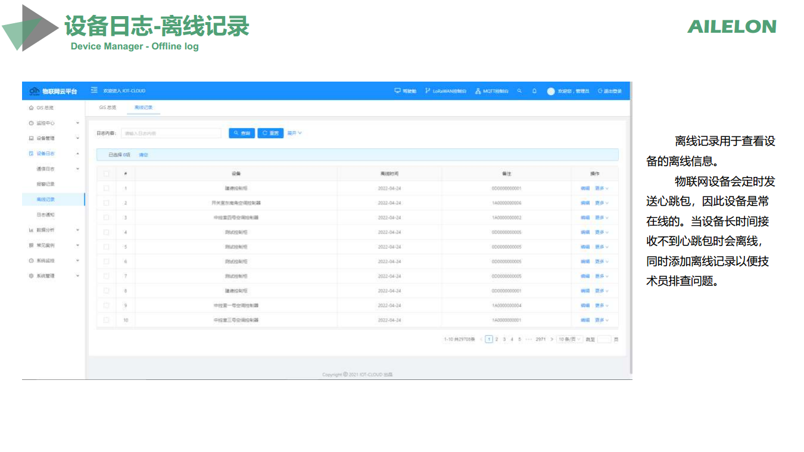Open GIS 总览 in the sidebar
This screenshot has width=804, height=452.
coord(45,108)
